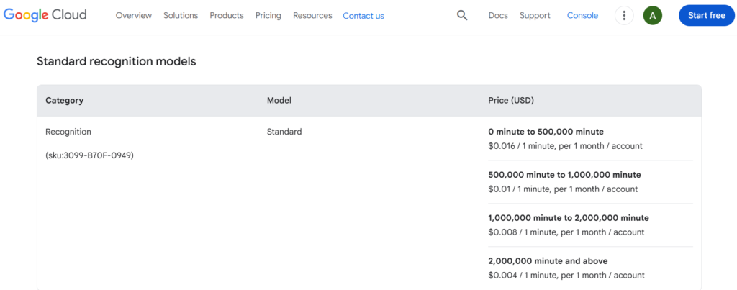Click the sku:3099-B70F-0949 text
Image resolution: width=737 pixels, height=290 pixels.
click(89, 155)
